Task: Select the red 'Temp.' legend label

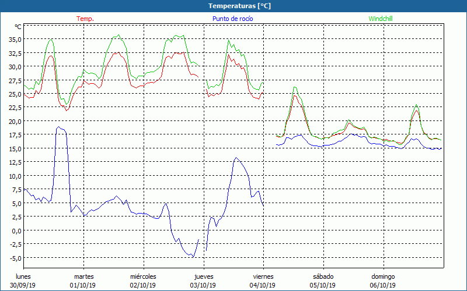Action: point(85,19)
